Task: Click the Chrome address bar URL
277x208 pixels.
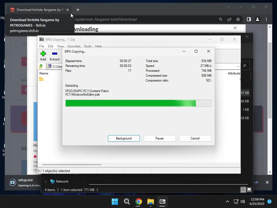Action: coord(106,19)
